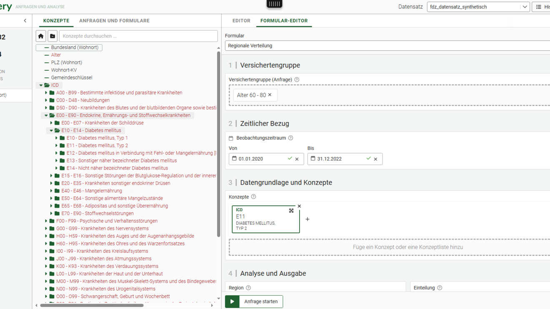Select E13 - Sonstiger näher bezeichneter Diabetes

pyautogui.click(x=122, y=161)
